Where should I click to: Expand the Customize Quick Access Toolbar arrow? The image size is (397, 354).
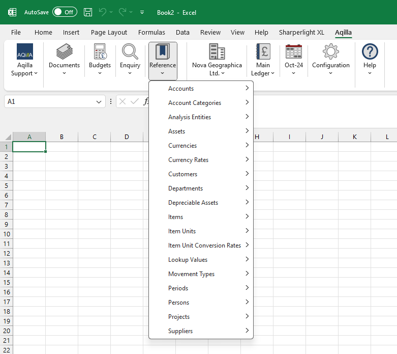[x=142, y=12]
